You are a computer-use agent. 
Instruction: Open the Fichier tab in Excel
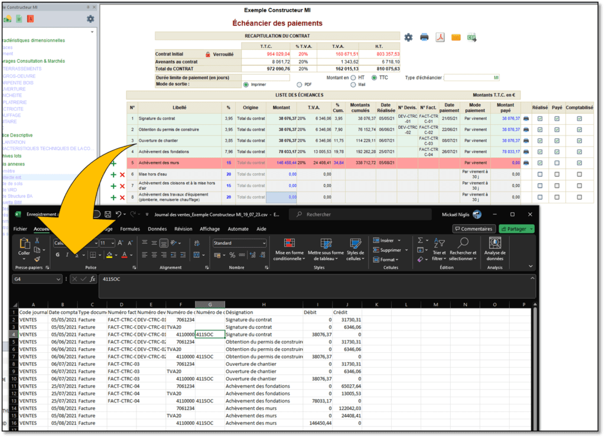[x=20, y=229]
